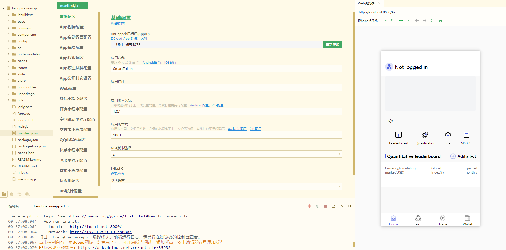Select the Wallet tab in app preview
This screenshot has height=250, width=506.
tap(467, 220)
